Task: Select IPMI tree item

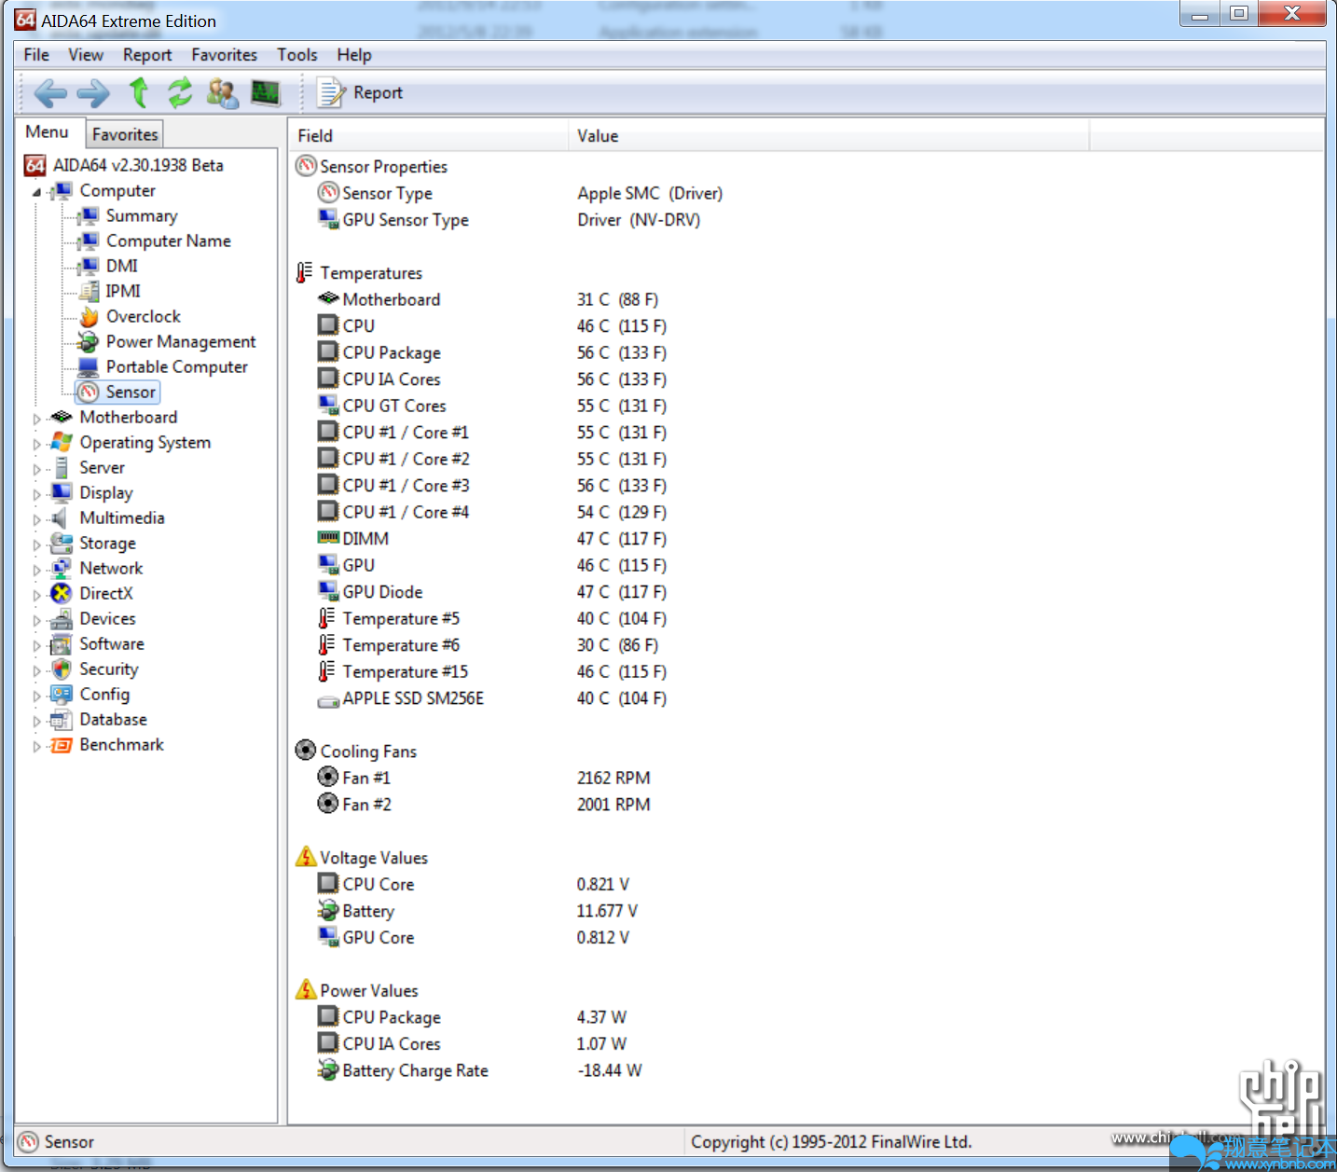Action: click(x=123, y=292)
